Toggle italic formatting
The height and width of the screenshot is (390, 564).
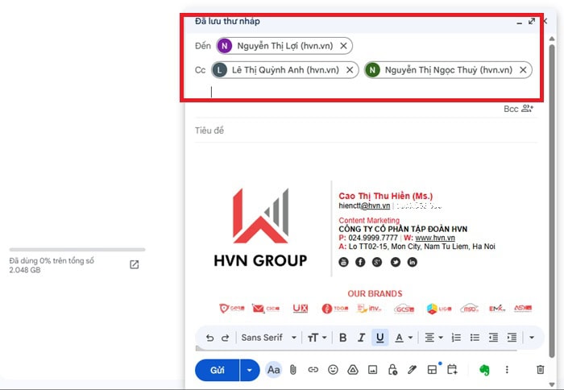(361, 338)
